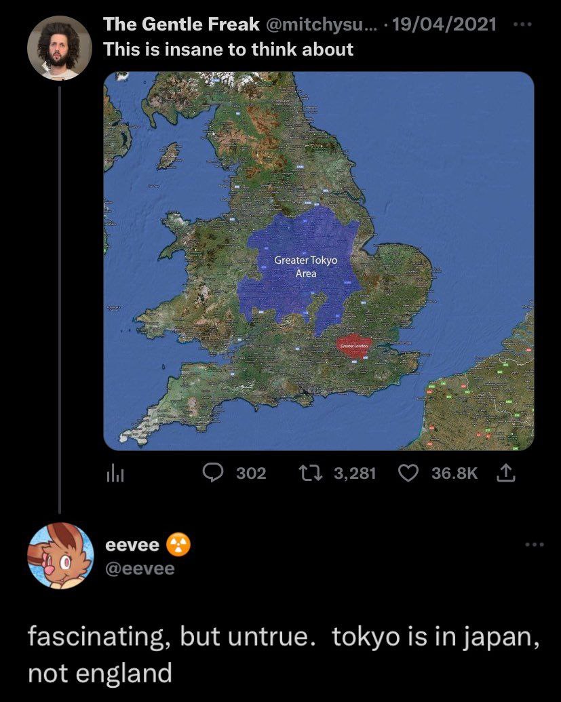Image resolution: width=561 pixels, height=702 pixels.
Task: Click the eevee display name
Action: [132, 545]
